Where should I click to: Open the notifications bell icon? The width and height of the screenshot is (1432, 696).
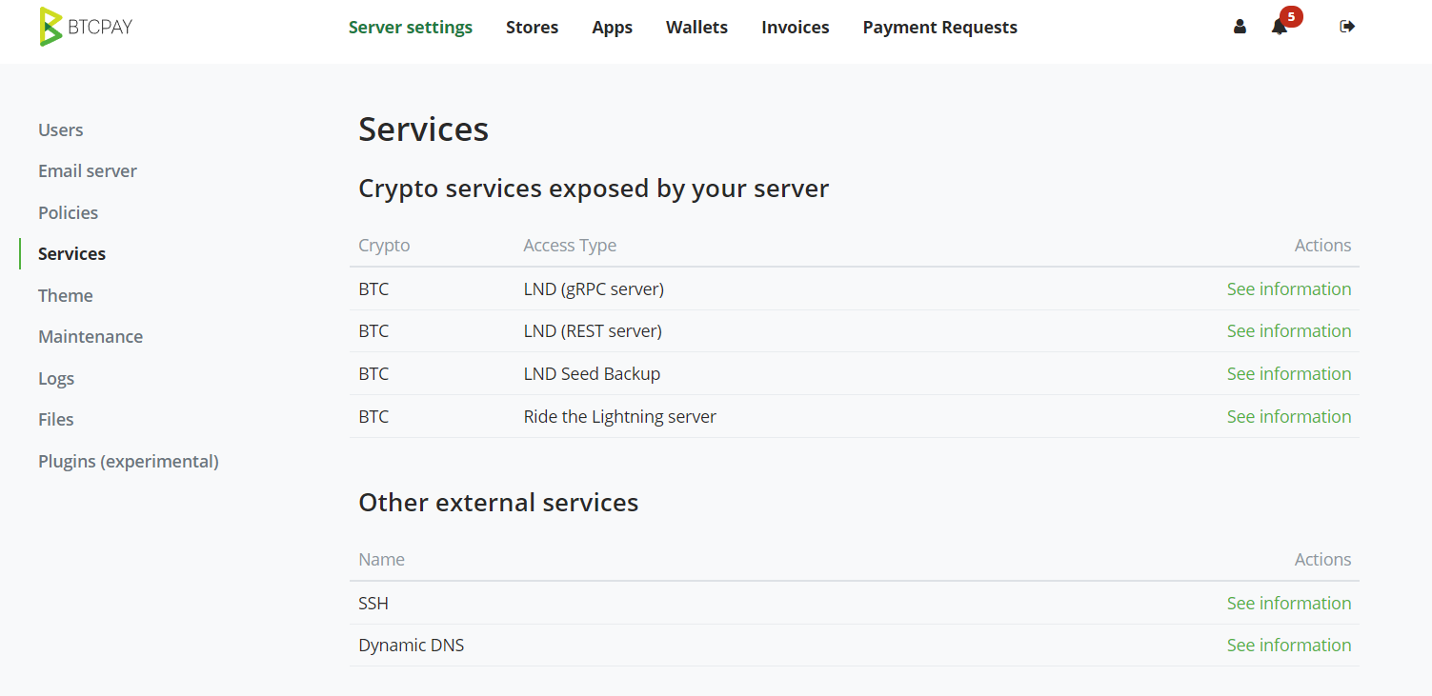(1279, 27)
